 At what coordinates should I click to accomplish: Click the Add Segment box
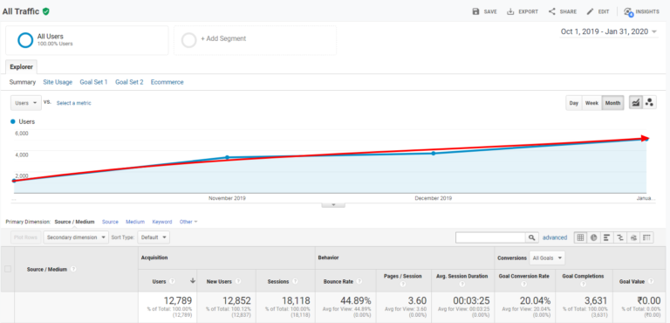(x=255, y=40)
